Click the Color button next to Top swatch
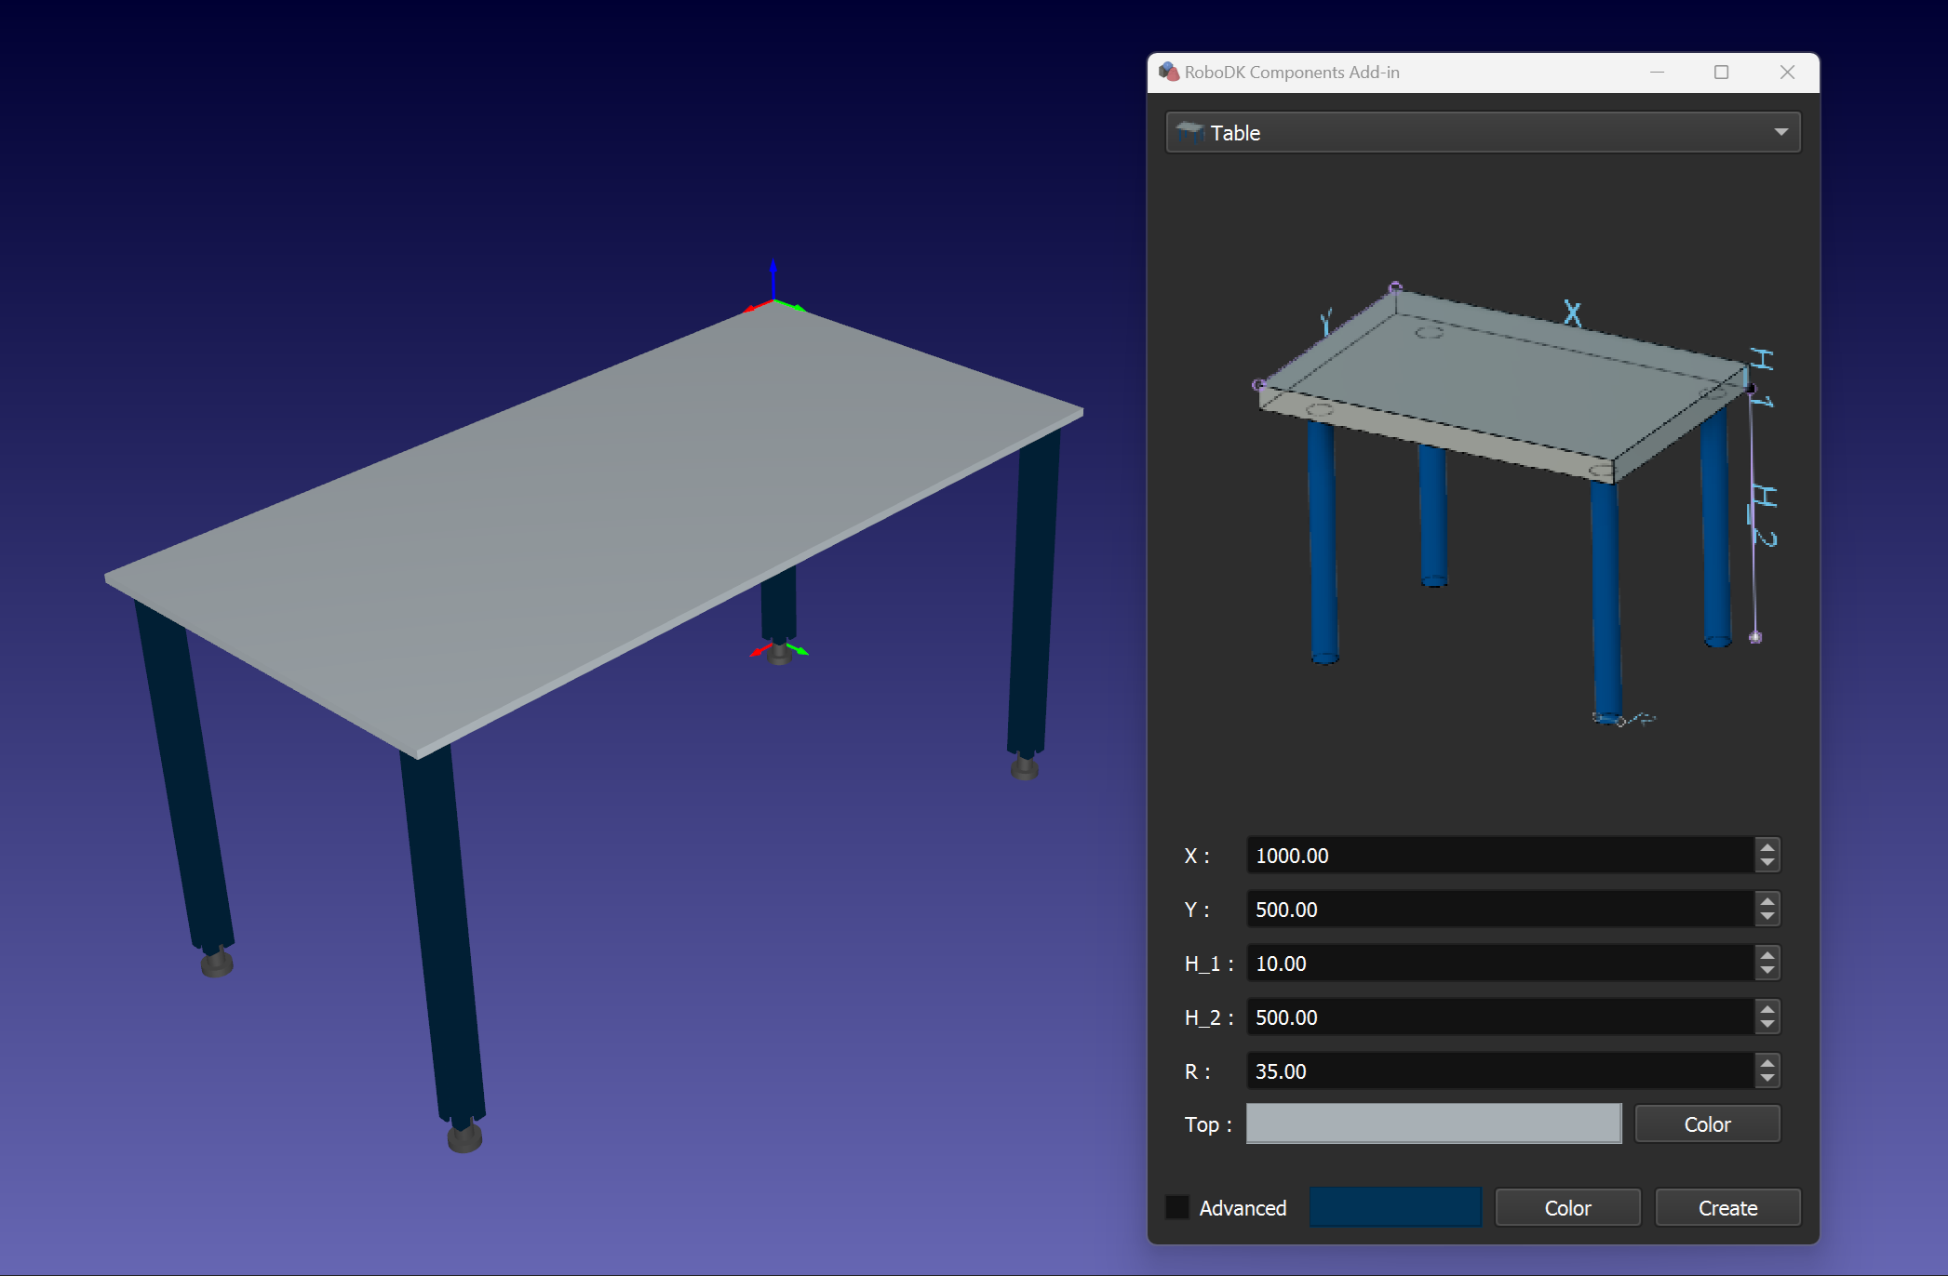 pos(1707,1123)
